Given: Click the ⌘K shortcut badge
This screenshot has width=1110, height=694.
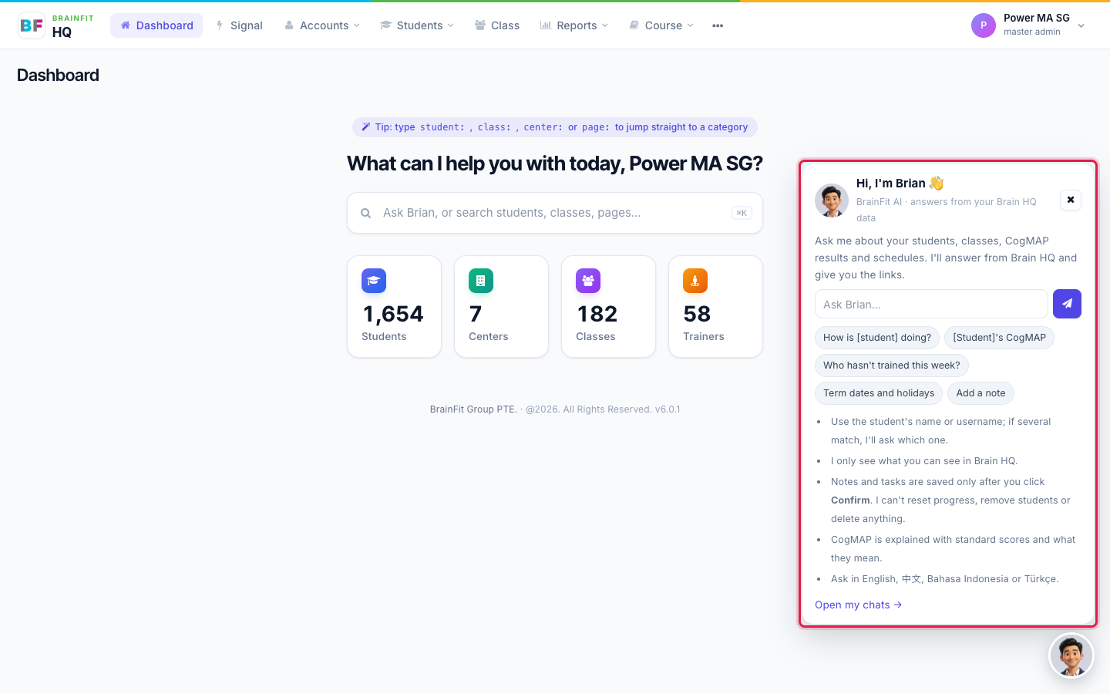Looking at the screenshot, I should (742, 213).
